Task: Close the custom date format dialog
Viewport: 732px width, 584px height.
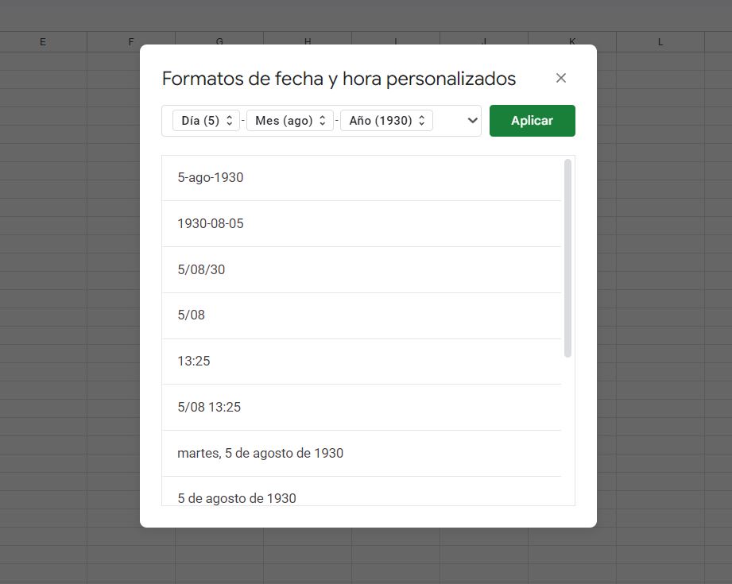Action: click(560, 78)
